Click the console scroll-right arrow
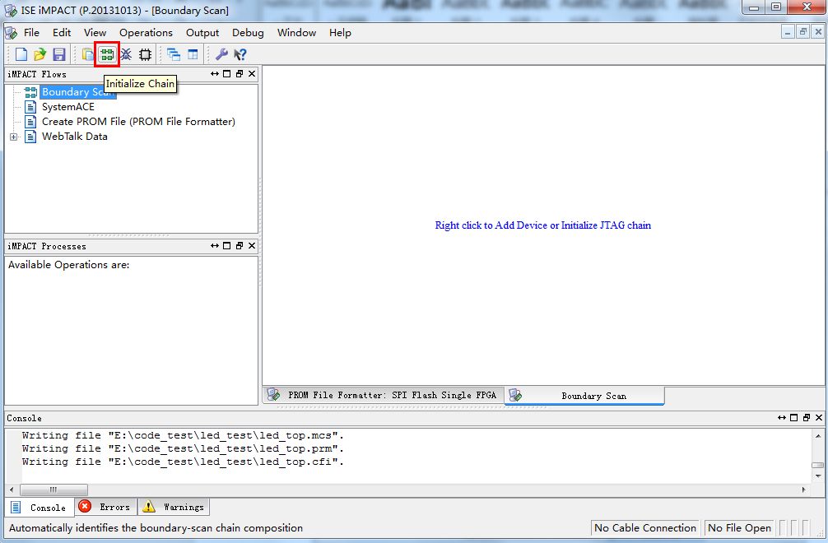828x543 pixels. click(x=803, y=490)
